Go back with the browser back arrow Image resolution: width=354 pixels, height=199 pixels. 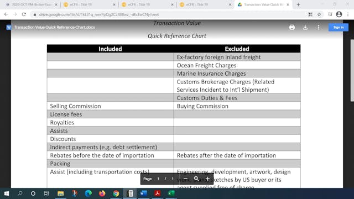click(x=6, y=14)
